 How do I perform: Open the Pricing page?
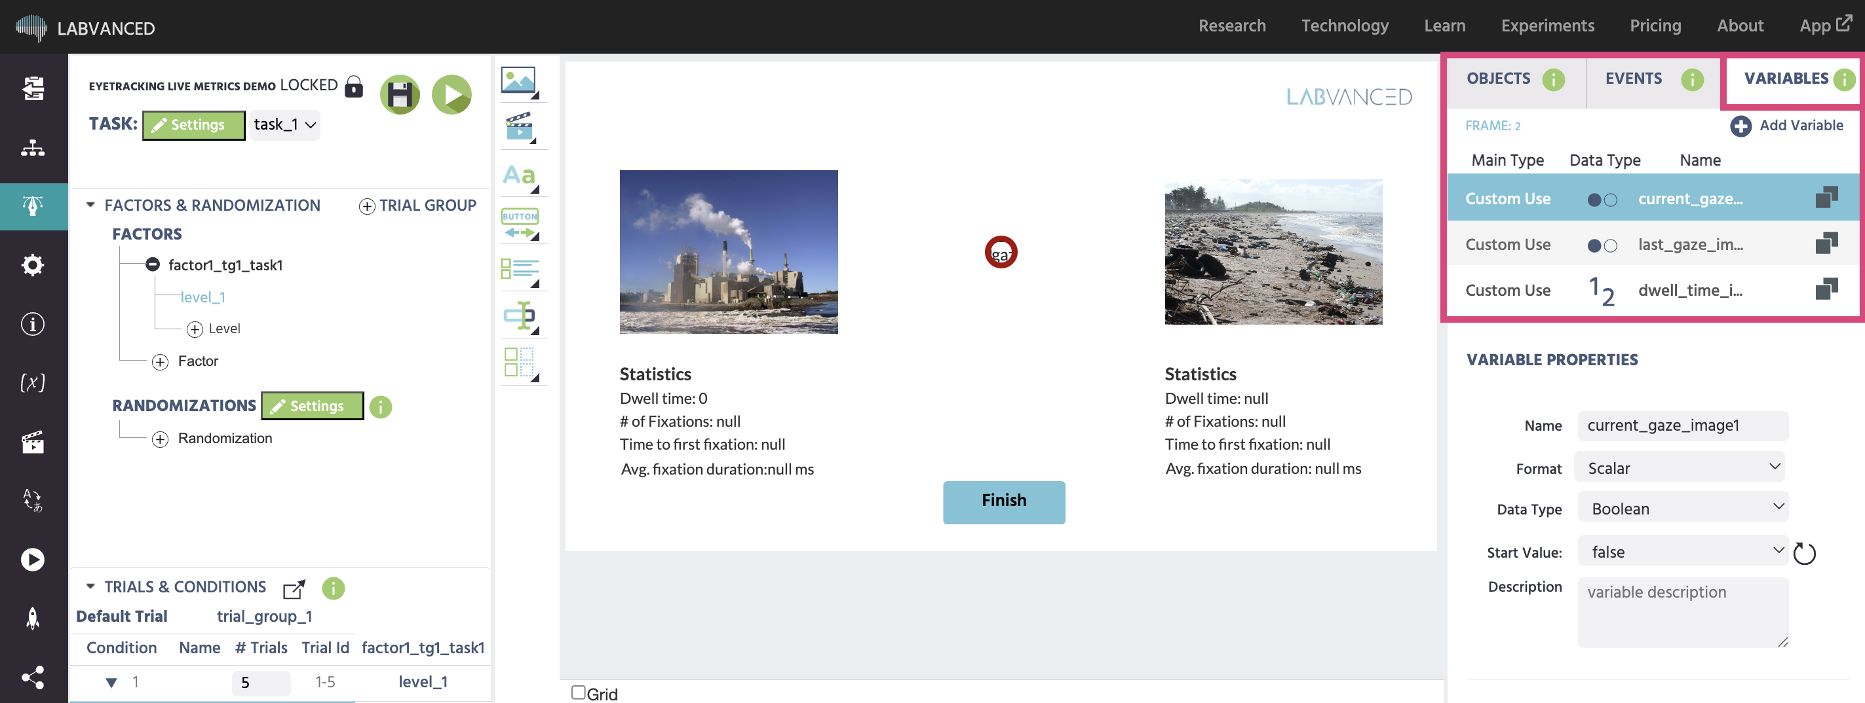(1655, 26)
